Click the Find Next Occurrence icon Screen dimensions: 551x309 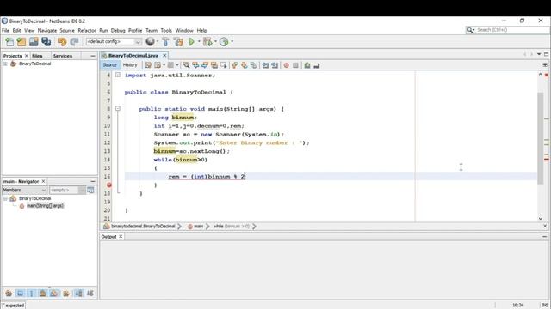point(205,65)
